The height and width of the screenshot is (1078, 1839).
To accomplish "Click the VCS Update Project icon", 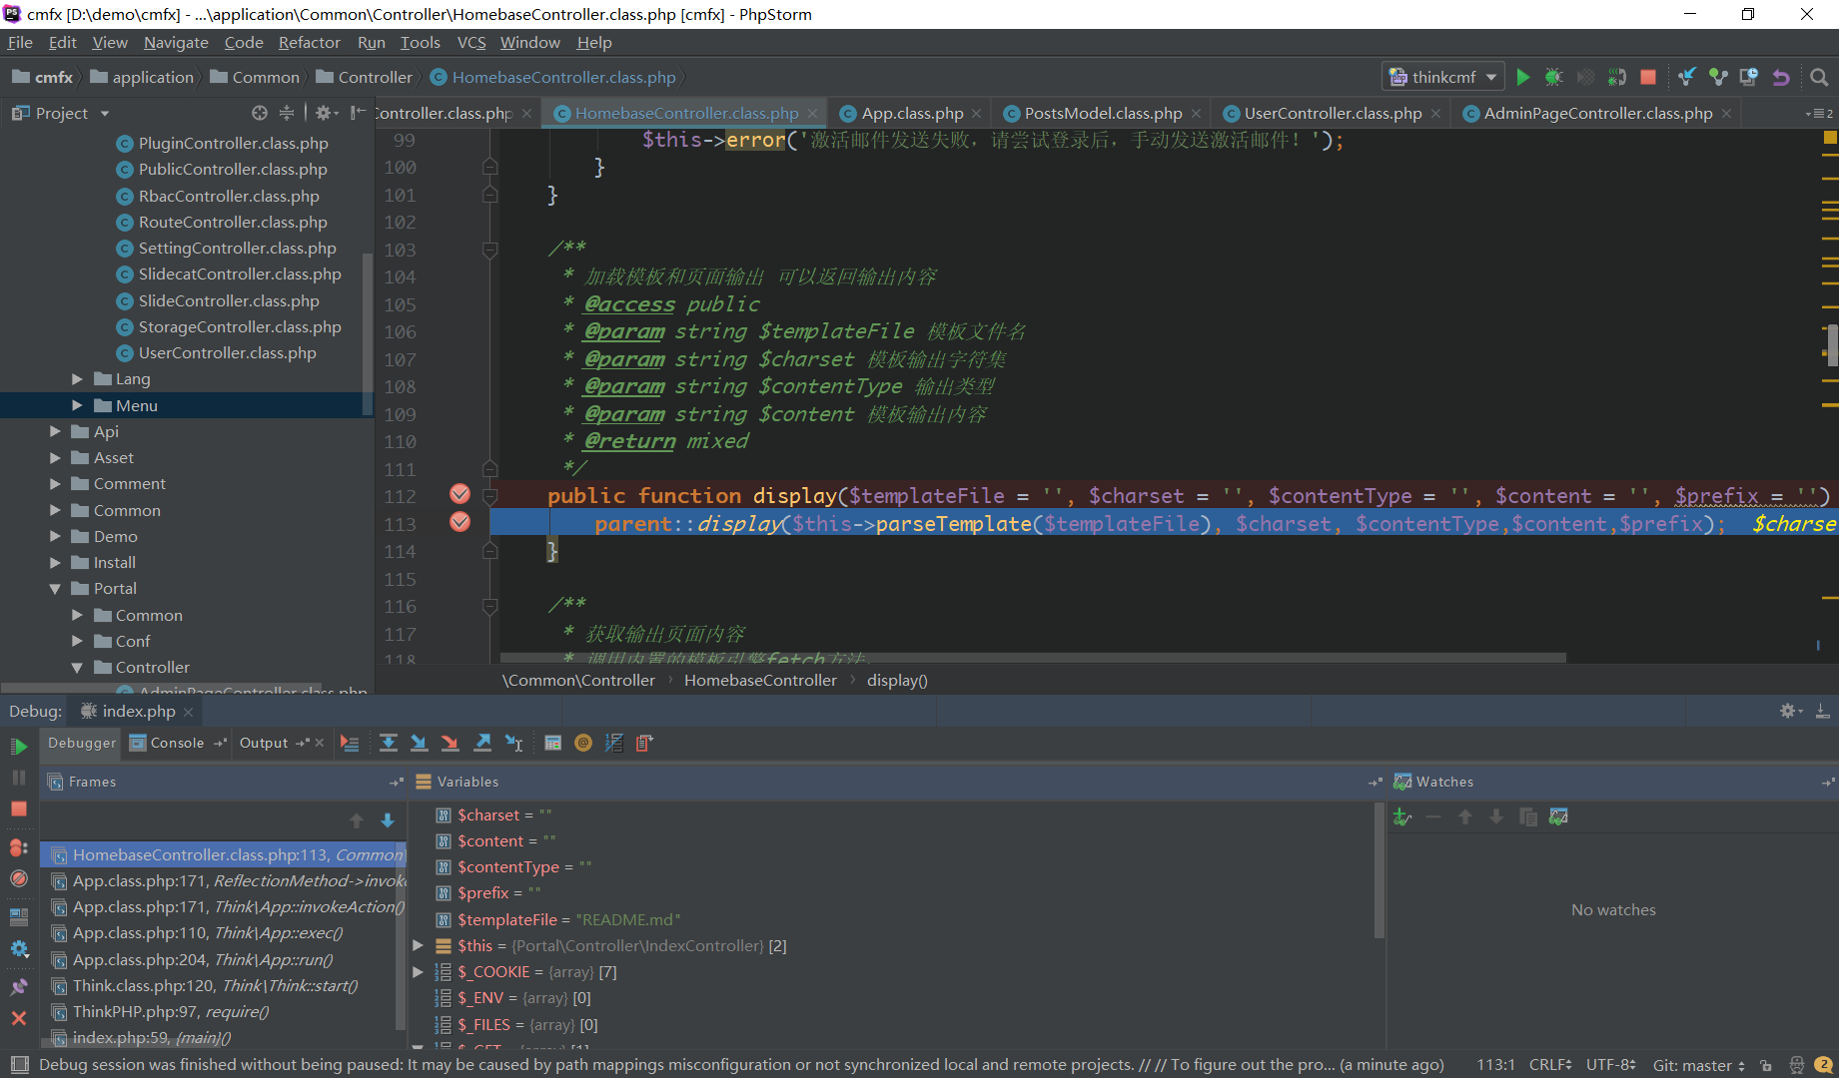I will point(1686,77).
